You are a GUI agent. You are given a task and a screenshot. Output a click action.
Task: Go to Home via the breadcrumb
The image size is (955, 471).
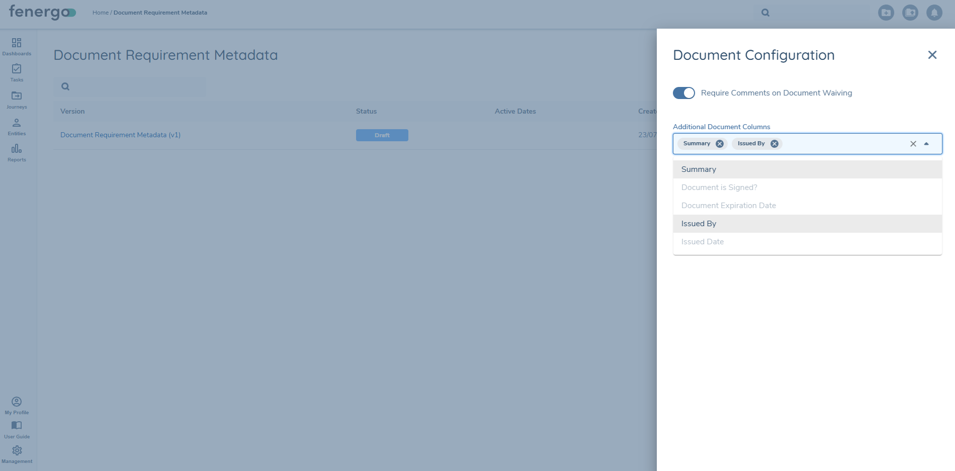coord(100,13)
